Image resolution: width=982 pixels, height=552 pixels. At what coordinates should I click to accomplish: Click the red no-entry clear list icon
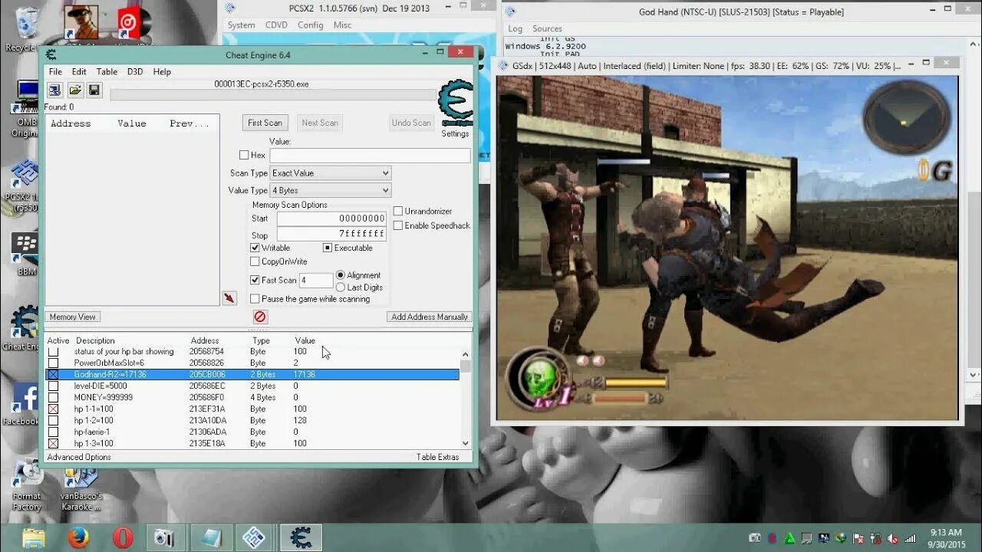coord(260,317)
